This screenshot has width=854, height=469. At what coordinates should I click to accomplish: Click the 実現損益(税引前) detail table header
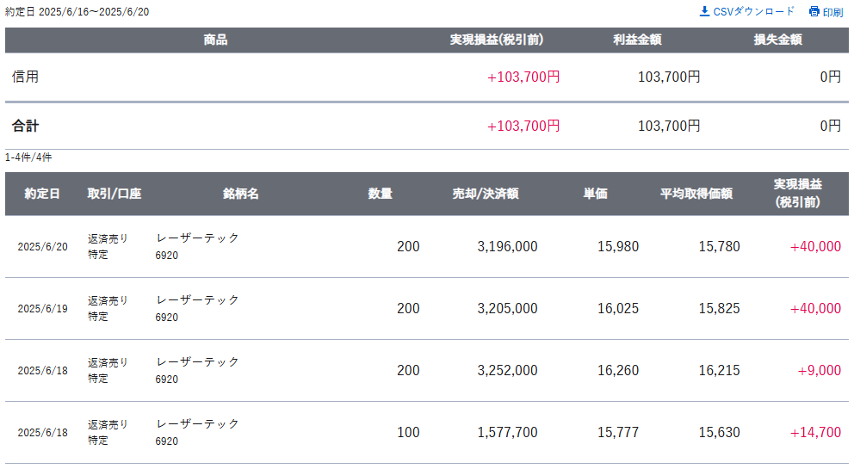[797, 194]
